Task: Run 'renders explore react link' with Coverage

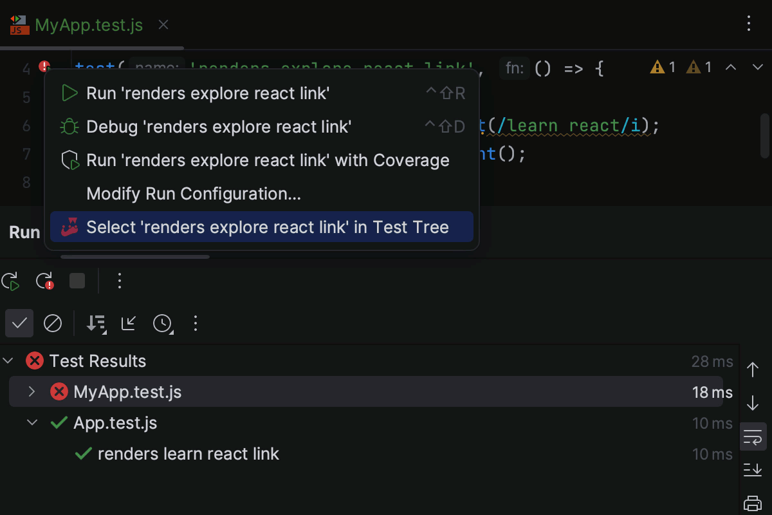Action: point(268,160)
